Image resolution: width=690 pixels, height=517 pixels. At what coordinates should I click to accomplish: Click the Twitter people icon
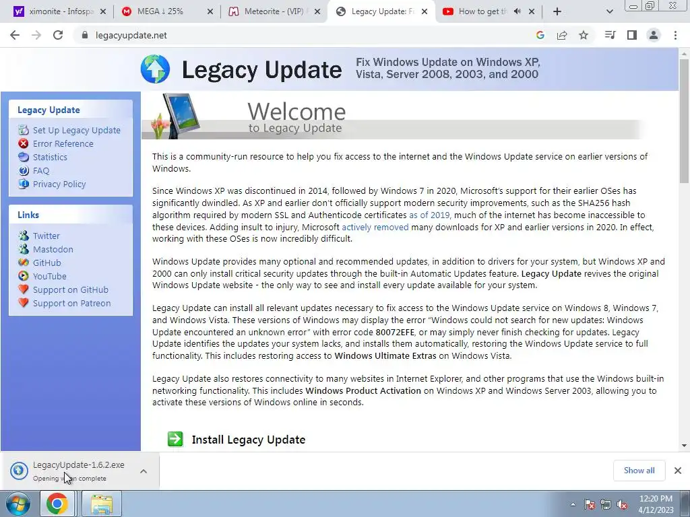(24, 236)
